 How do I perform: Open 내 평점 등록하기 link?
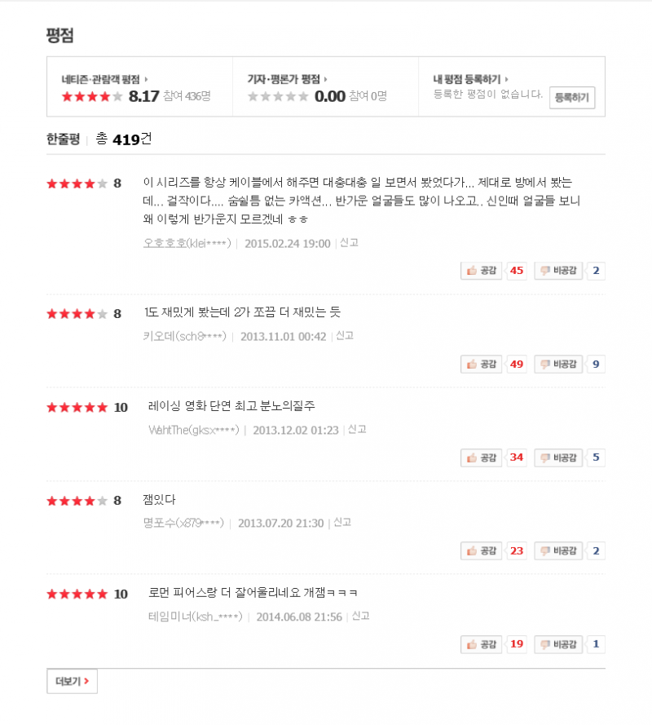point(470,80)
